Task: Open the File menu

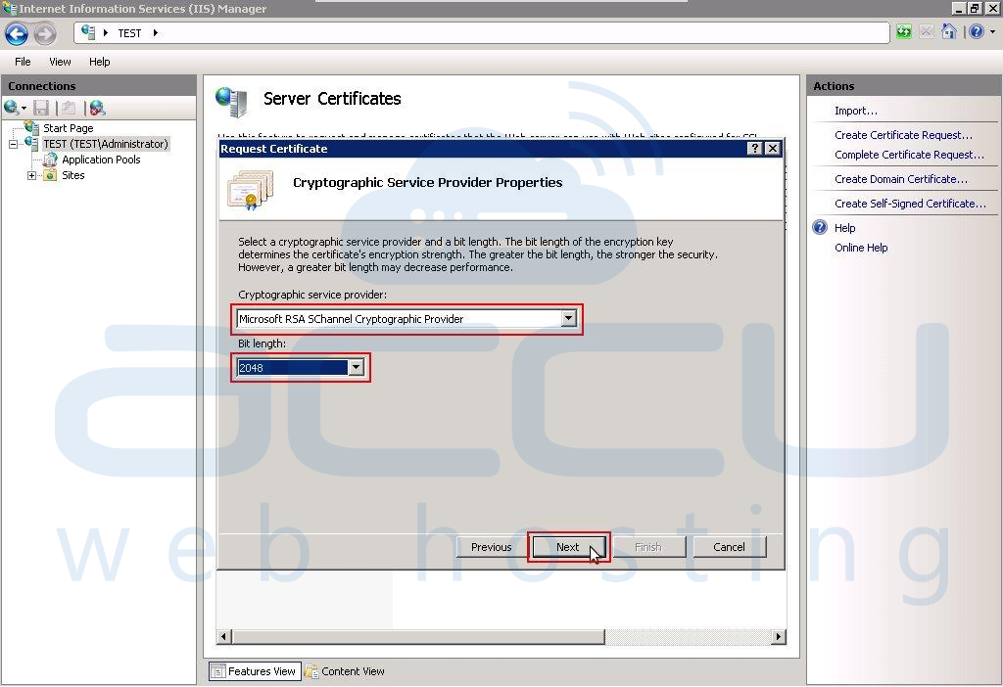Action: click(x=23, y=62)
